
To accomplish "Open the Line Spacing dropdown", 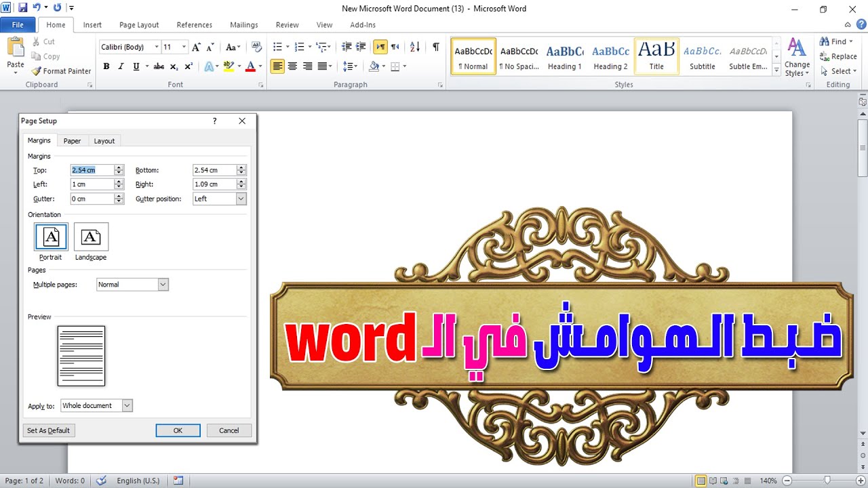I will pos(350,66).
